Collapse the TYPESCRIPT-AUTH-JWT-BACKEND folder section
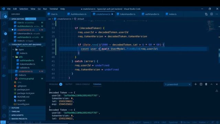The width and height of the screenshot is (220, 124). click(x=26, y=44)
